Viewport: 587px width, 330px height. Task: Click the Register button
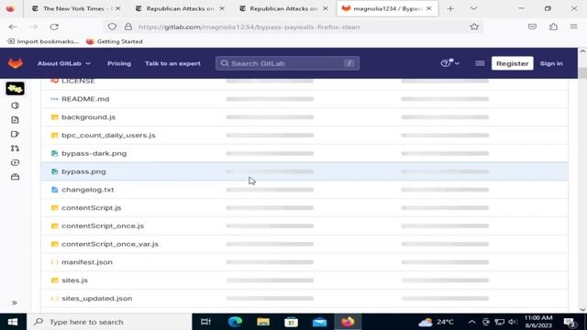[x=512, y=63]
